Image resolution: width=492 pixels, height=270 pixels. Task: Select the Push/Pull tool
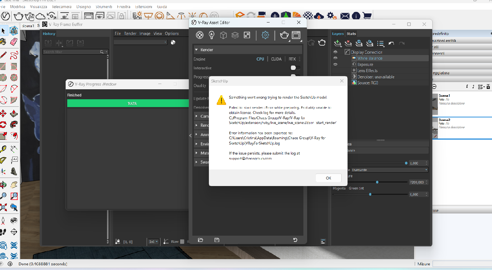[14, 113]
